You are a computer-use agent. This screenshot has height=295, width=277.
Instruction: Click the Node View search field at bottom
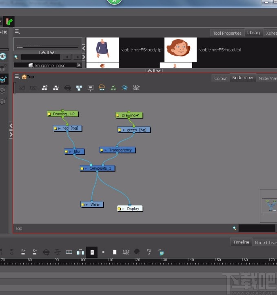(257, 228)
